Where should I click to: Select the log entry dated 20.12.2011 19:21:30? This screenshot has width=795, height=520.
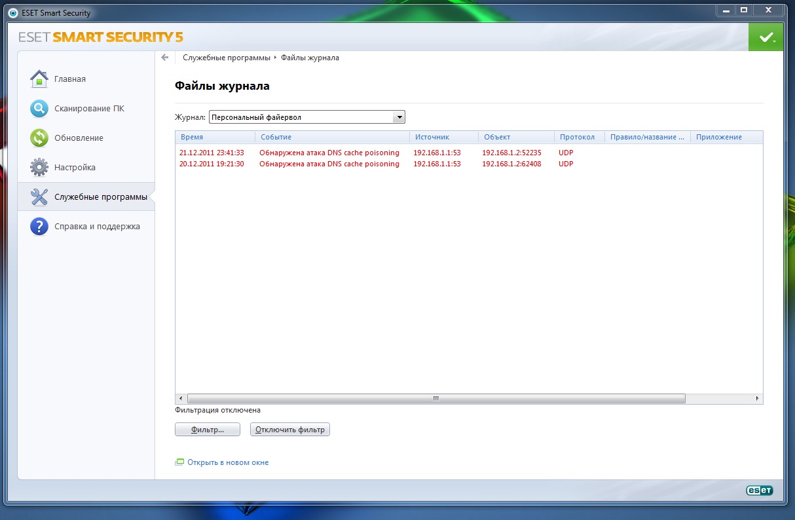pyautogui.click(x=469, y=164)
